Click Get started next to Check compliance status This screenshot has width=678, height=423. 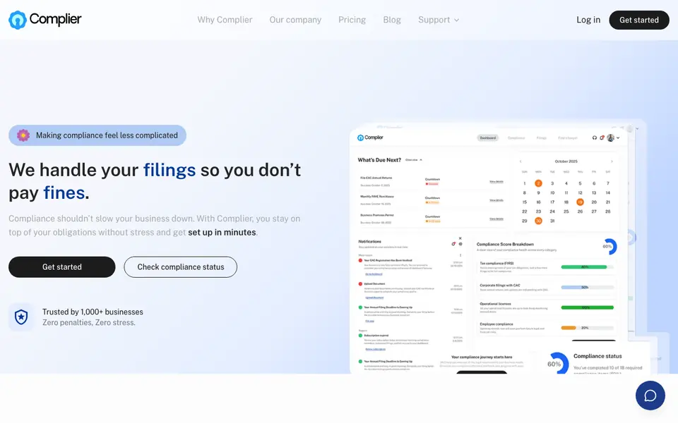click(62, 266)
